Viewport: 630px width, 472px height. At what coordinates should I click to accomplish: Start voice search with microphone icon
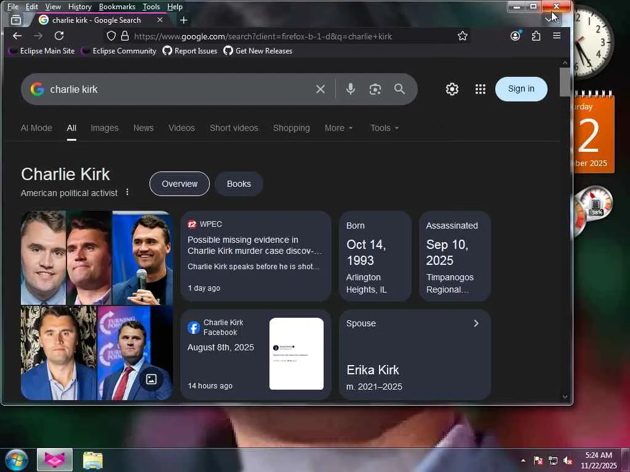click(350, 89)
